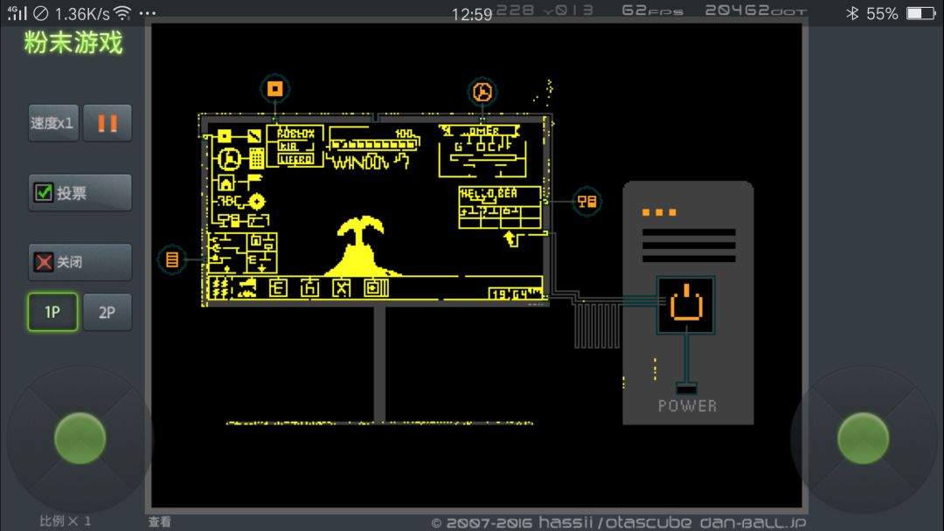Change the speed with the 速度x1 button
The width and height of the screenshot is (944, 531).
click(x=53, y=122)
